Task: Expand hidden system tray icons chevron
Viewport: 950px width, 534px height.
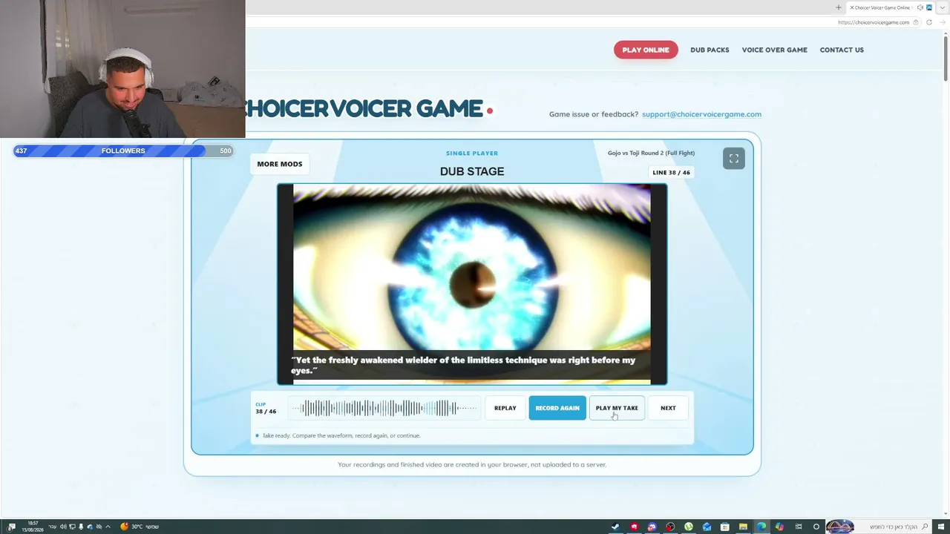Action: click(108, 527)
